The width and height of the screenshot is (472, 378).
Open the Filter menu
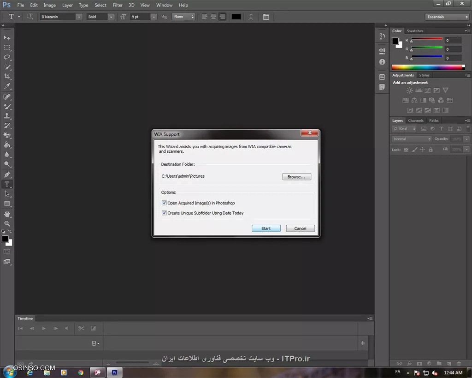(118, 5)
